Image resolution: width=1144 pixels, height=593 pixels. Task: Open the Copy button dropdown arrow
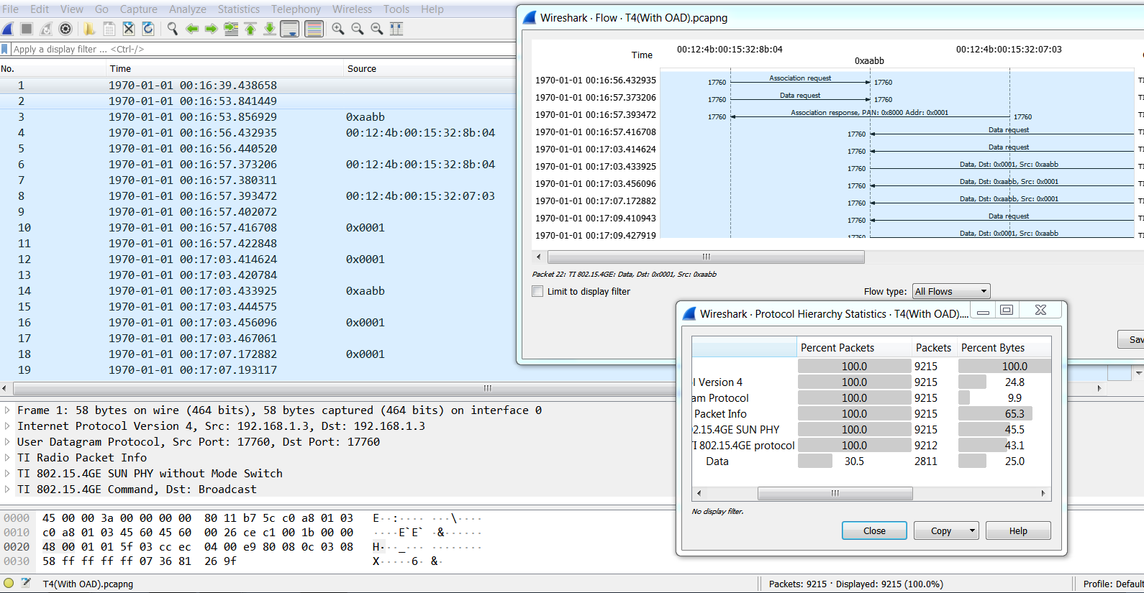coord(972,531)
